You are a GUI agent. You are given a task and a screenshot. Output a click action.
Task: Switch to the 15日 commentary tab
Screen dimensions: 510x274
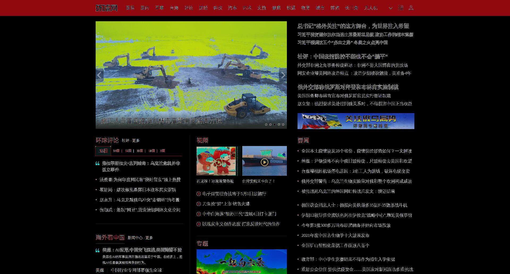[x=103, y=151]
